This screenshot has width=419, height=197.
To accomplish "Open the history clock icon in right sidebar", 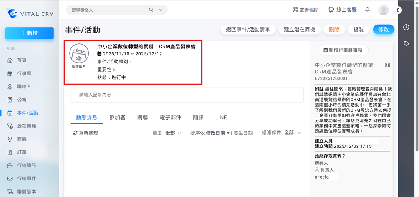I will click(406, 27).
